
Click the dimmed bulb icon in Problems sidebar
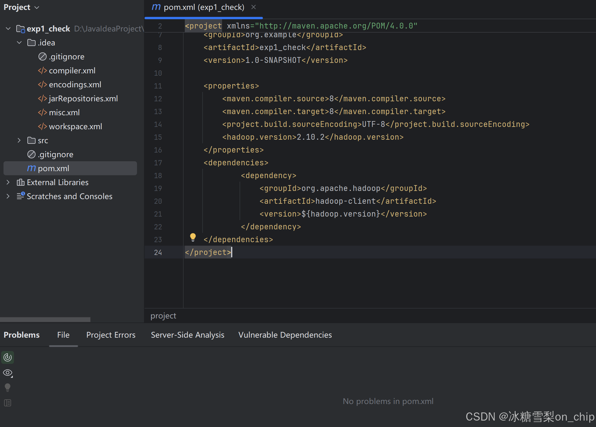[7, 387]
